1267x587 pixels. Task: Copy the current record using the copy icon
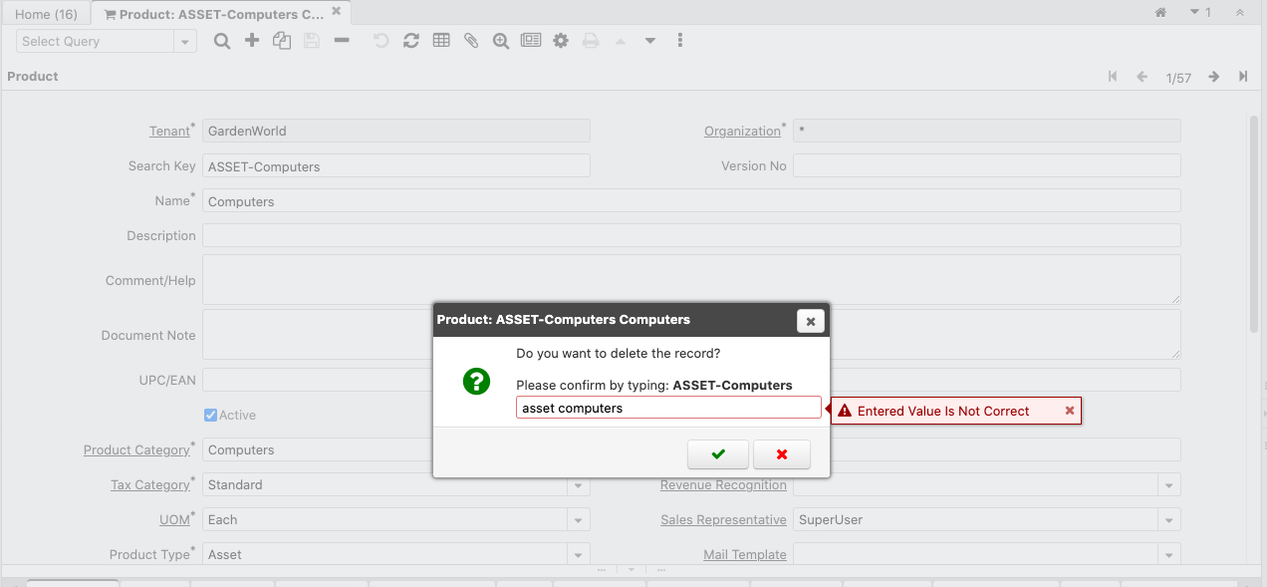coord(282,40)
